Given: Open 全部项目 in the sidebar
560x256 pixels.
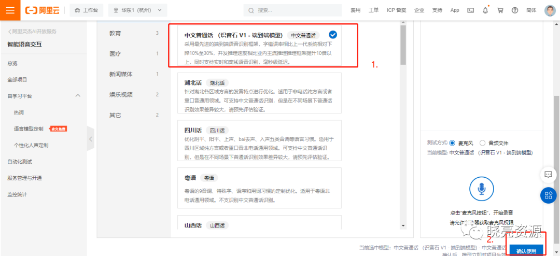Looking at the screenshot, I should [x=17, y=80].
